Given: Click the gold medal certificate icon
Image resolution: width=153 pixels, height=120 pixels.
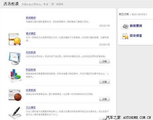Looking at the screenshot, I should pyautogui.click(x=15, y=39).
